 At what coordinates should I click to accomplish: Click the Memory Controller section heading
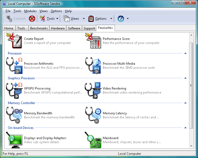pyautogui.click(x=22, y=103)
